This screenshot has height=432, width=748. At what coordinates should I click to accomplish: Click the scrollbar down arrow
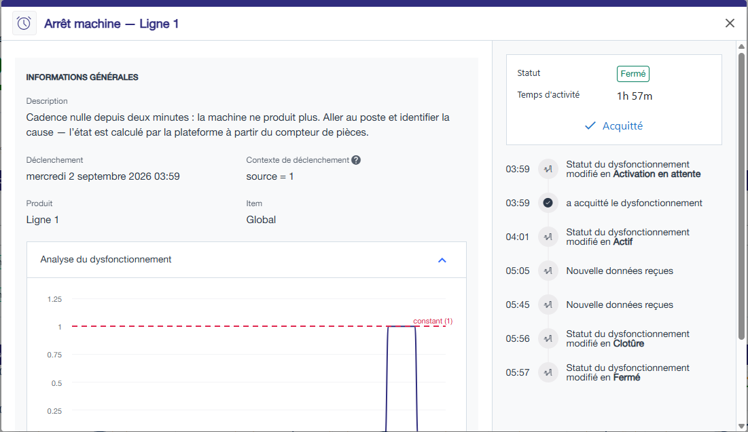[741, 427]
